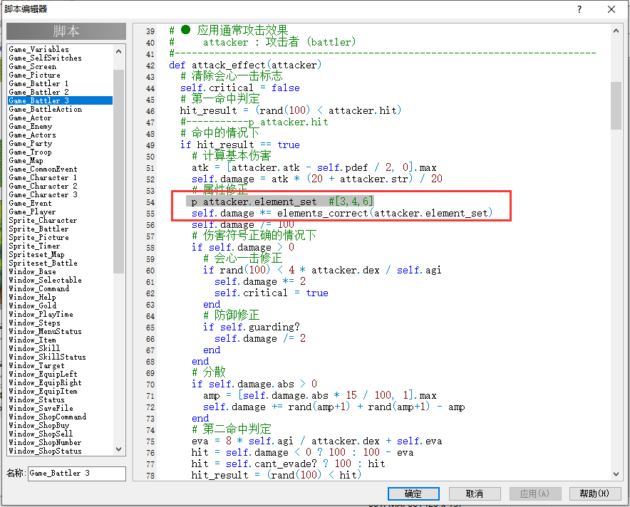630x507 pixels.
Task: Click line 46 hit_result assignment
Action: pyautogui.click(x=291, y=111)
